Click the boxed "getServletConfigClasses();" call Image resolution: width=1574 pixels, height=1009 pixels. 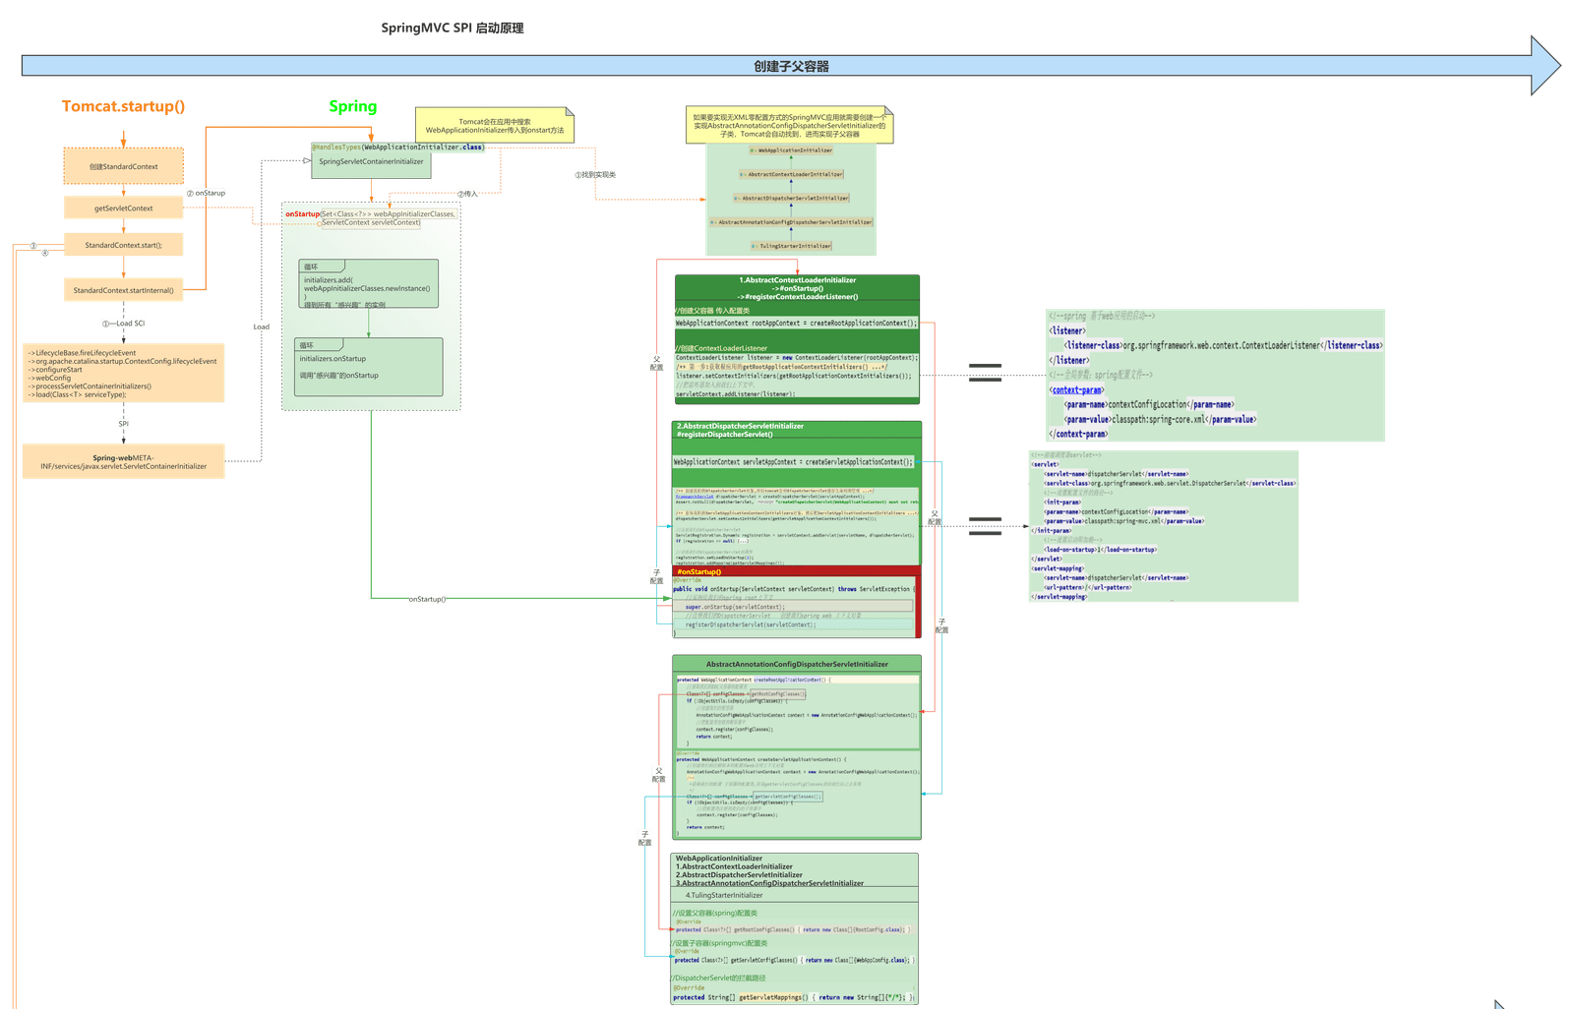[x=787, y=797]
